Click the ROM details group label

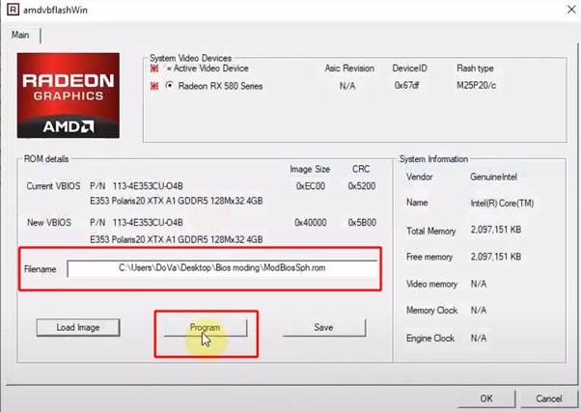[x=46, y=159]
